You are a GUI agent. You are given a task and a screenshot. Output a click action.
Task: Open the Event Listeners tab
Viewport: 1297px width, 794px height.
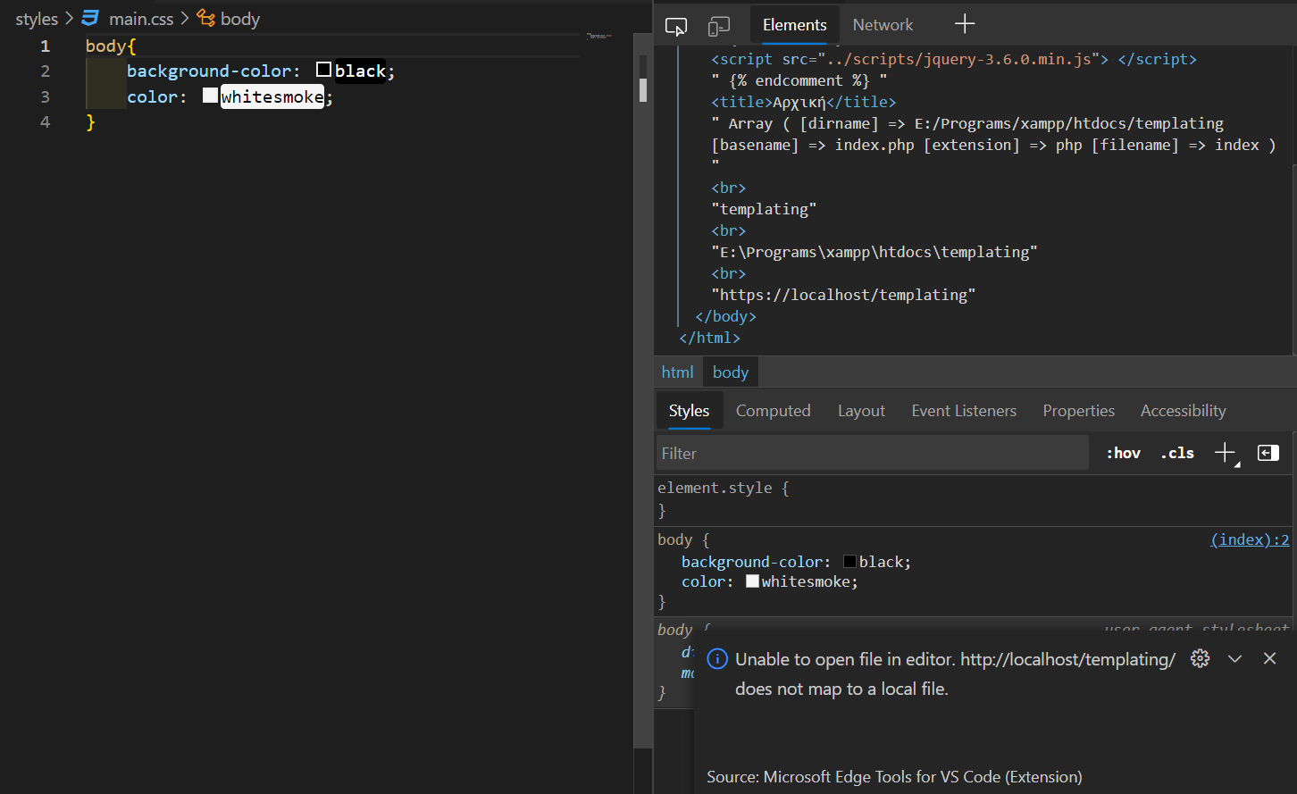tap(964, 411)
